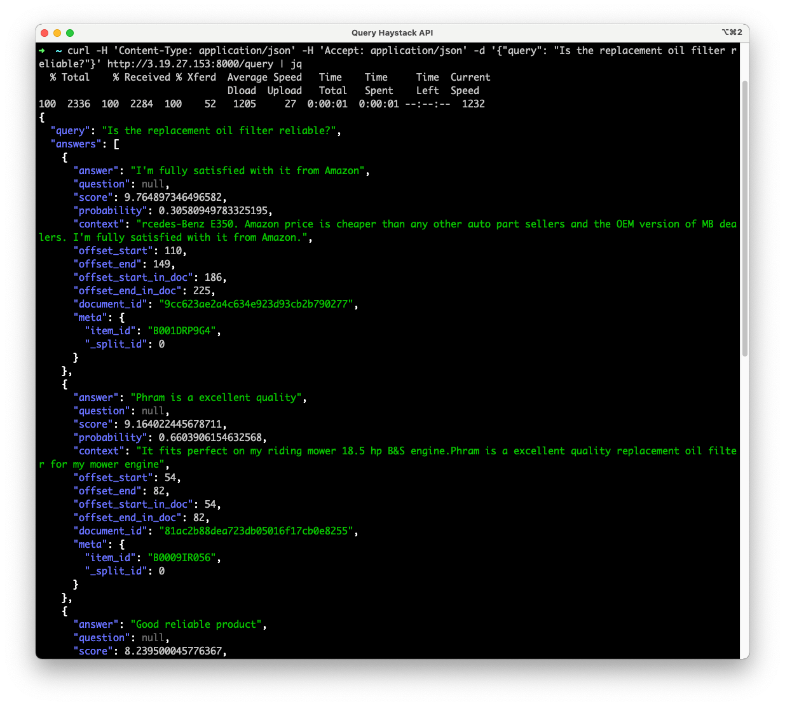
Task: Minimize the terminal with the yellow button
Action: (57, 33)
